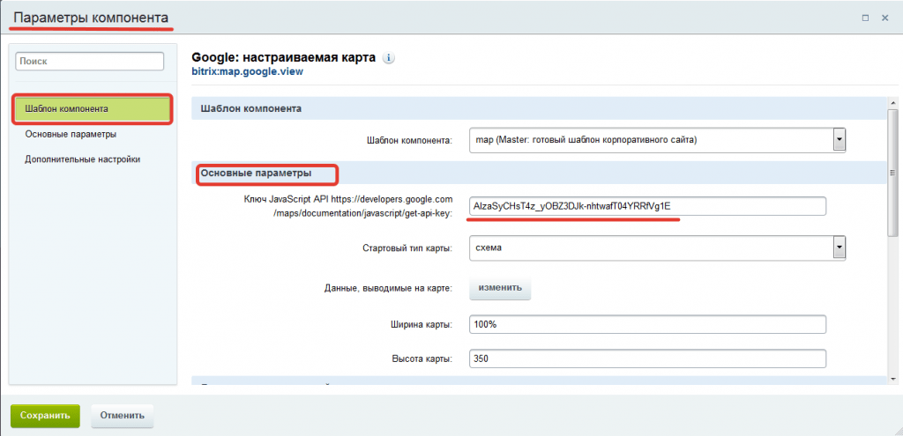Click the bitrix:map.google.view component name
The width and height of the screenshot is (903, 436).
tap(247, 72)
